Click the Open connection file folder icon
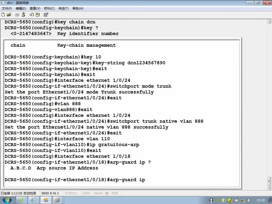The height and width of the screenshot is (204, 272). [x=9, y=15]
